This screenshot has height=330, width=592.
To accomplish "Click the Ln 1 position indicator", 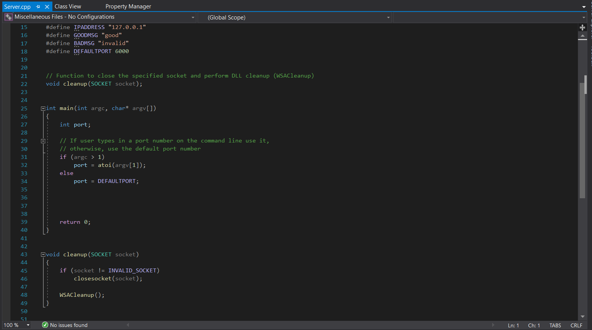I will click(x=513, y=325).
